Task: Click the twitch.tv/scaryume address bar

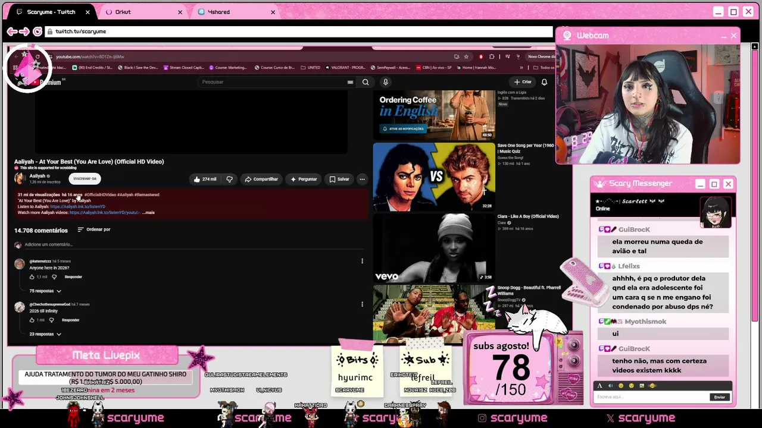Action: point(299,32)
